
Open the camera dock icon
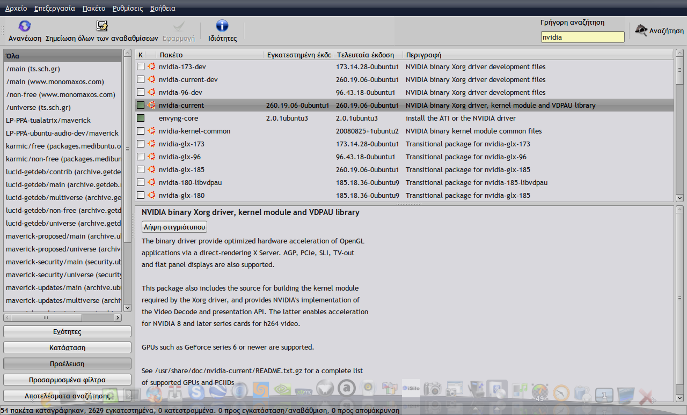point(433,389)
